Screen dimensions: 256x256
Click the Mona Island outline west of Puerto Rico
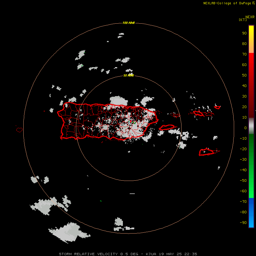19,130
